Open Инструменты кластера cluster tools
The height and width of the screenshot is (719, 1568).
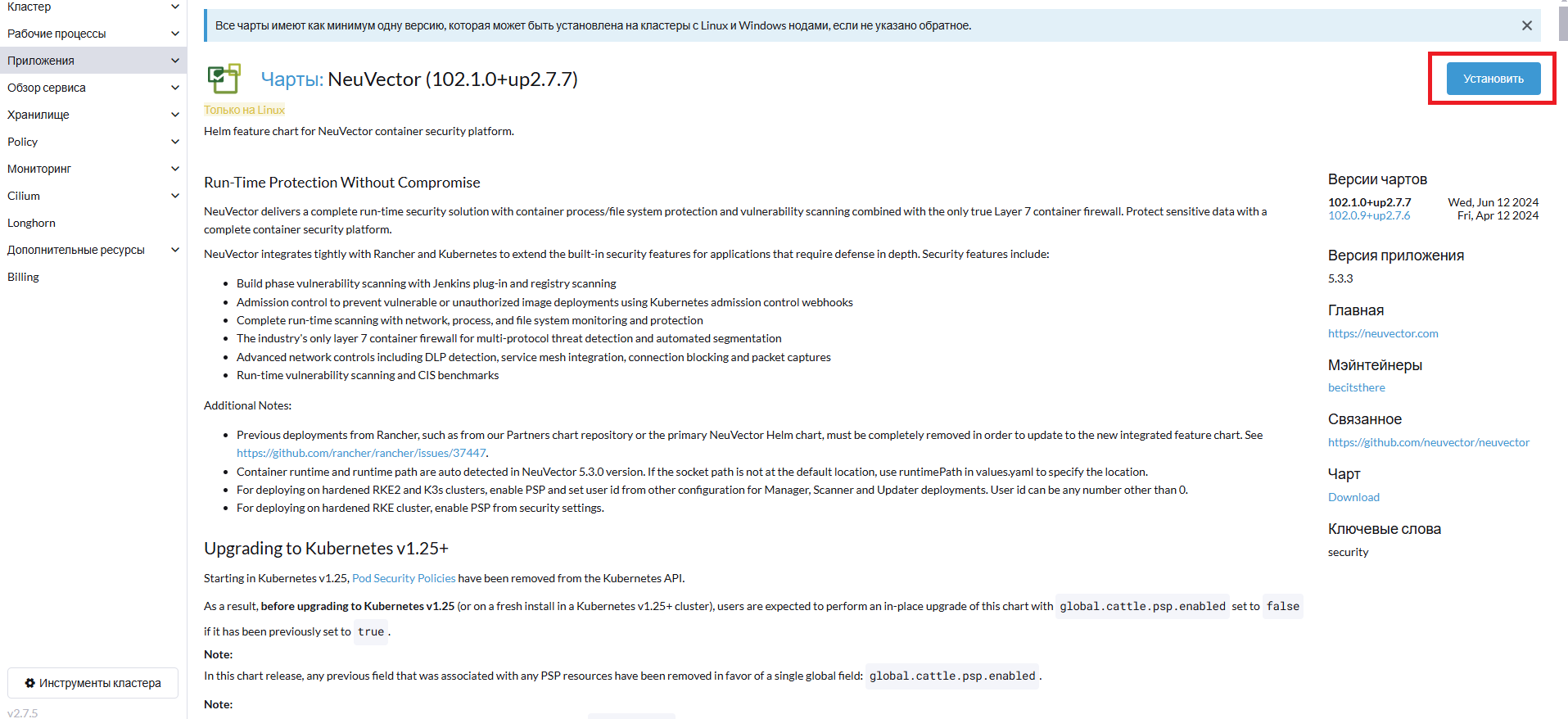pos(93,683)
